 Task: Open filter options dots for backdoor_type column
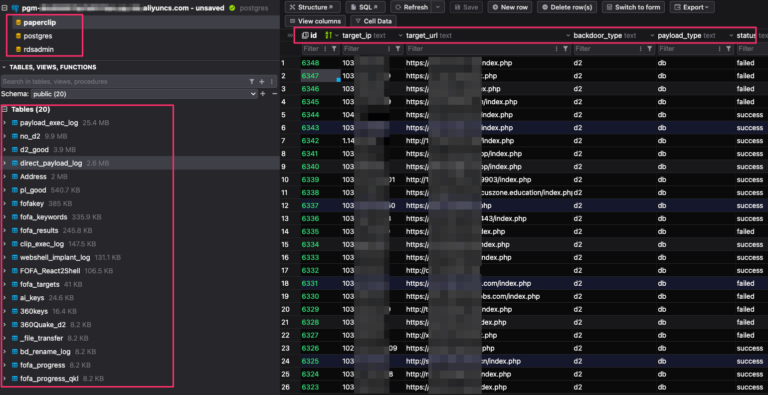(x=640, y=49)
